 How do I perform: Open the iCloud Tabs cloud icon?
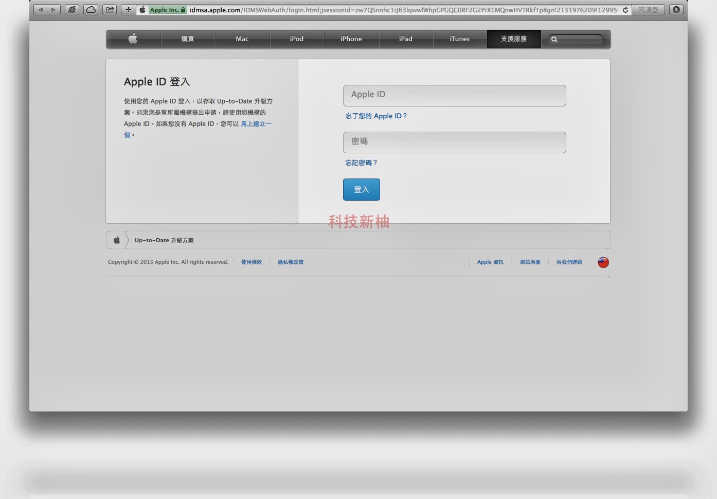pyautogui.click(x=91, y=10)
